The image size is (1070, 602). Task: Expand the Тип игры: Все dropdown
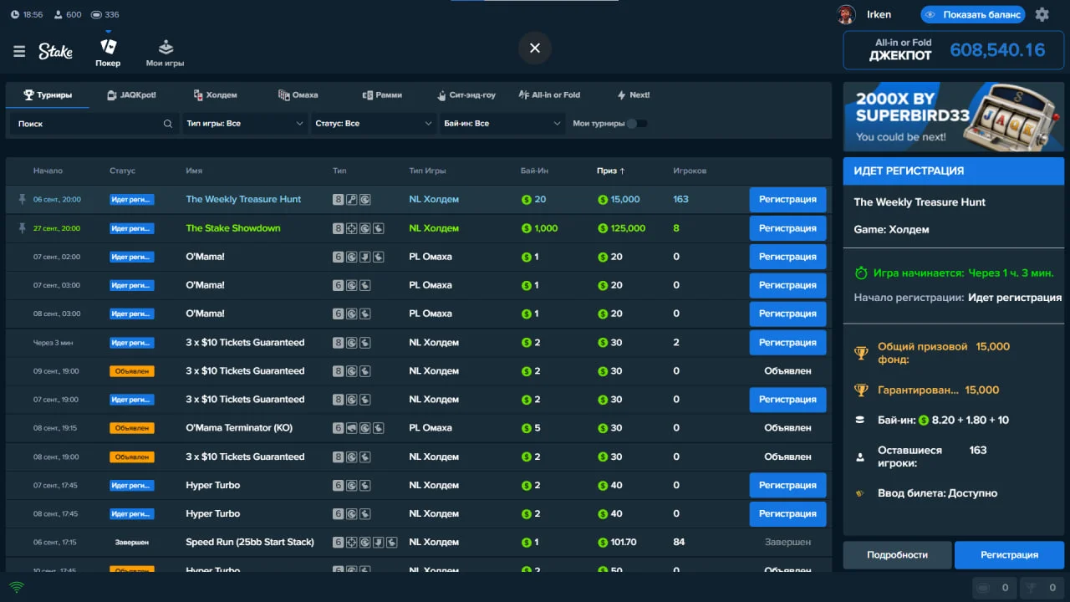click(x=246, y=124)
